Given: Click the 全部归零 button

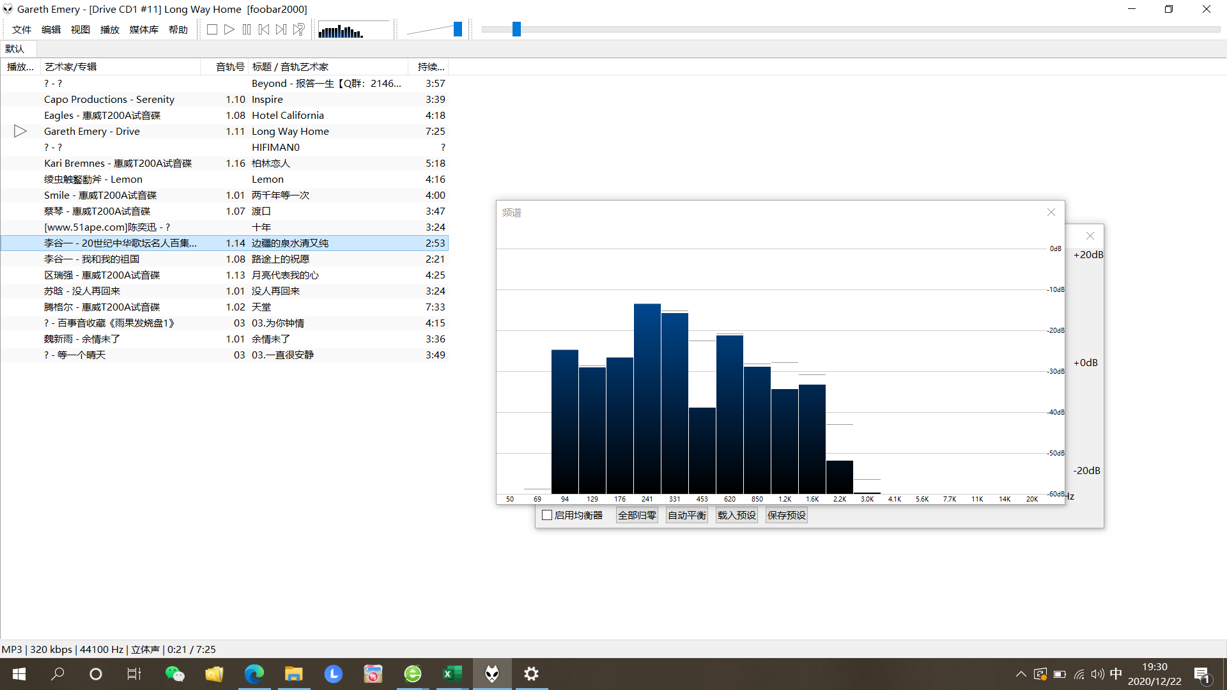Looking at the screenshot, I should (x=637, y=515).
